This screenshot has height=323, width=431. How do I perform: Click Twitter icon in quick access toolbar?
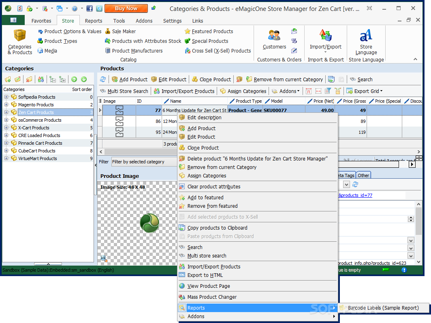tap(99, 8)
